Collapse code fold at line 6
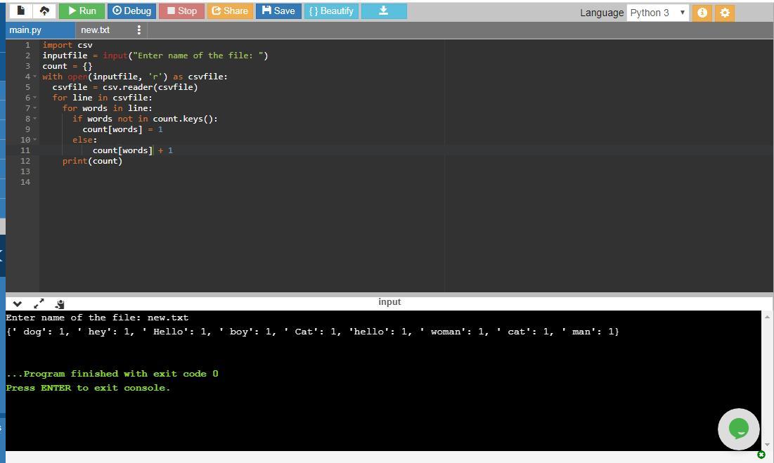The height and width of the screenshot is (463, 774). pyautogui.click(x=34, y=98)
